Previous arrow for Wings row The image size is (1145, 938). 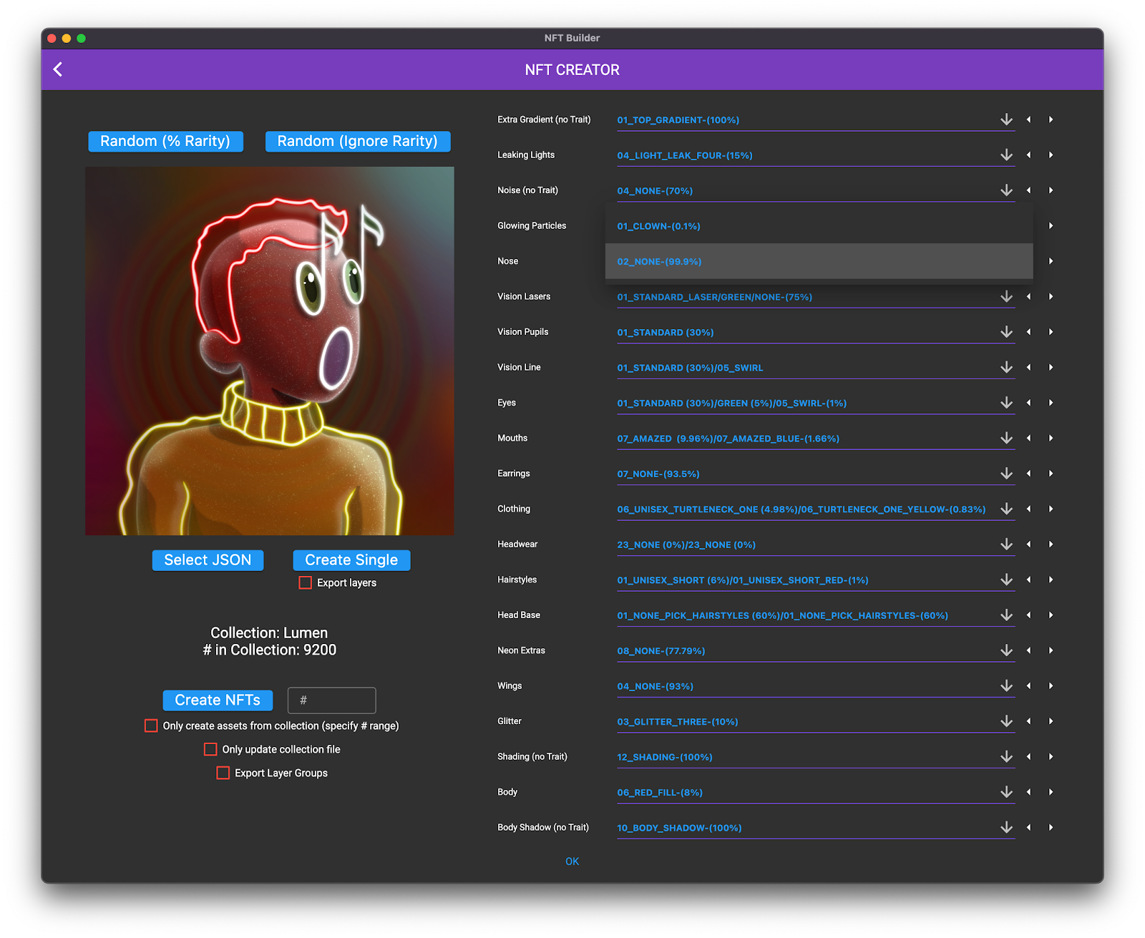[x=1028, y=686]
